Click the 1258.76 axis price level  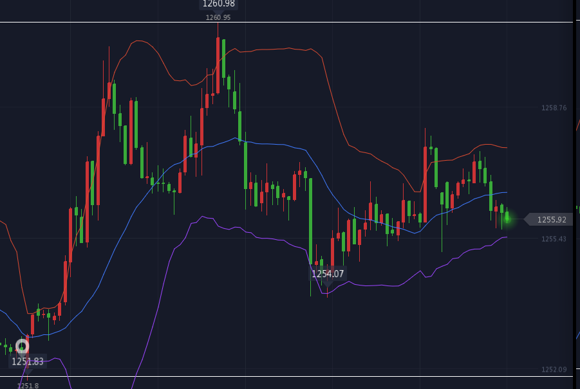click(x=554, y=108)
